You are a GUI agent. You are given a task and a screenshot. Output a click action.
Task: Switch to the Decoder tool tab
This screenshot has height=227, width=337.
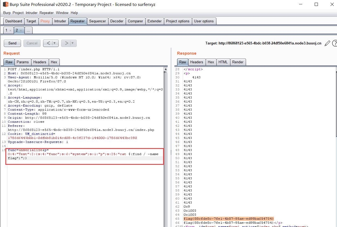click(x=117, y=21)
